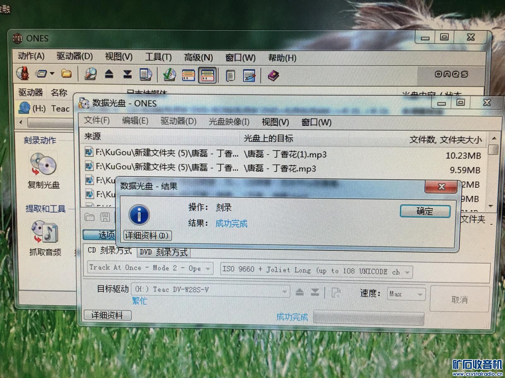Click the eject tray icon in ONES toolbar
Screen dimensions: 505x378
[109, 74]
